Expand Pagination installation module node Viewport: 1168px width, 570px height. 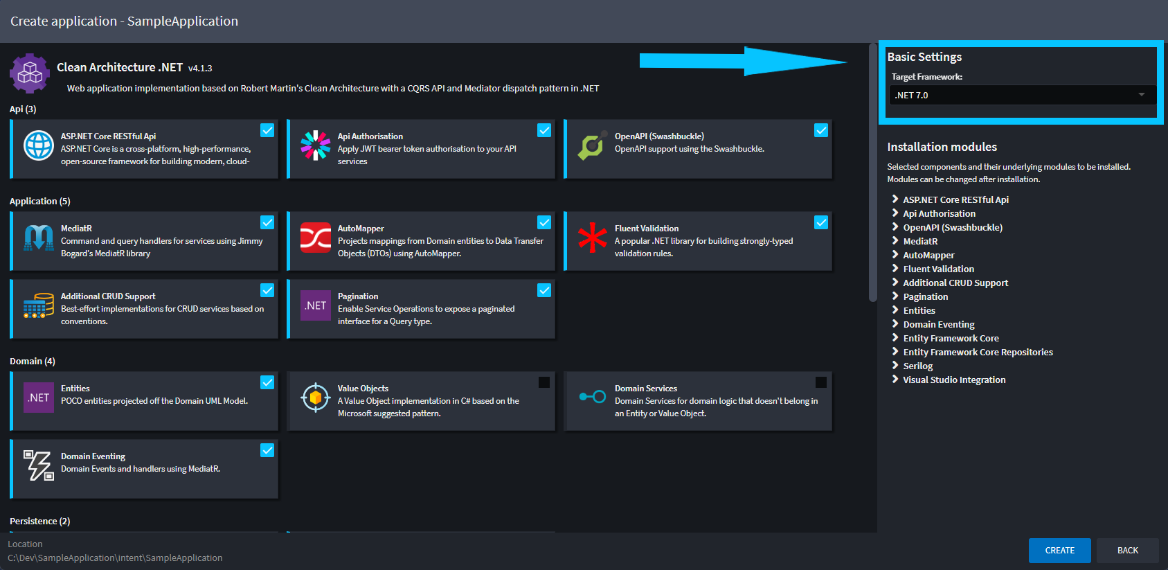[895, 296]
